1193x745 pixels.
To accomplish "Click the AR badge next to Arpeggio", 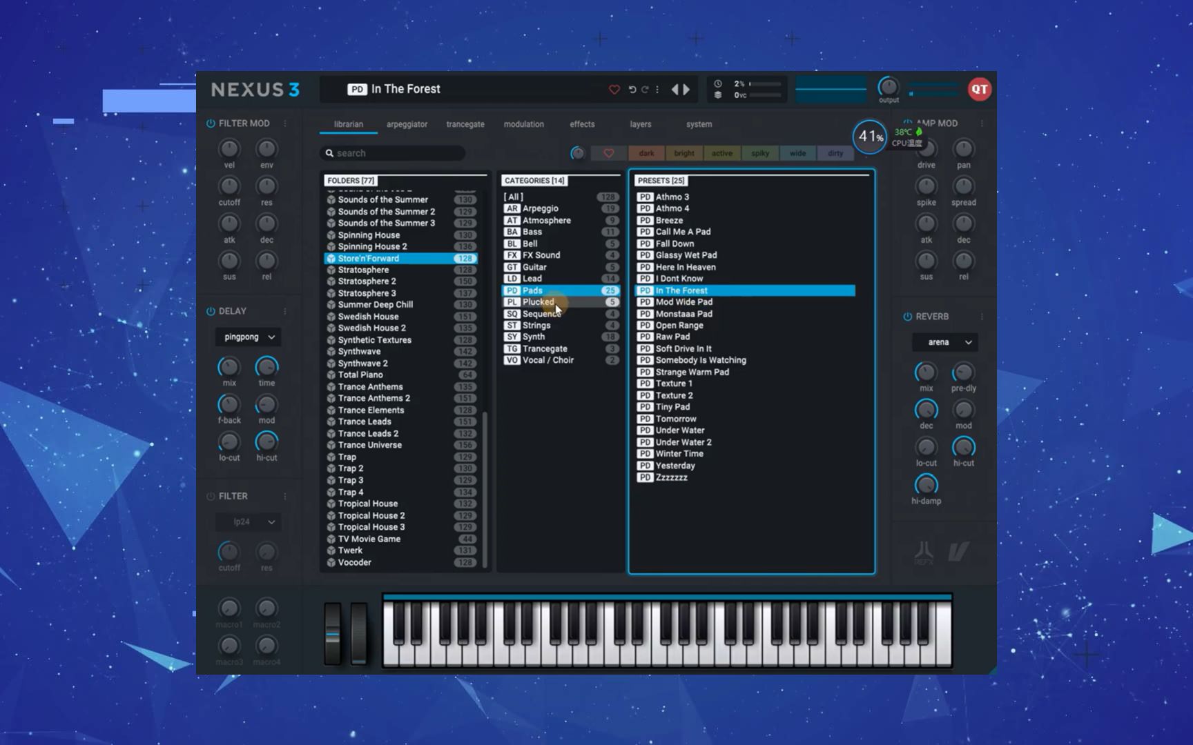I will pos(512,208).
